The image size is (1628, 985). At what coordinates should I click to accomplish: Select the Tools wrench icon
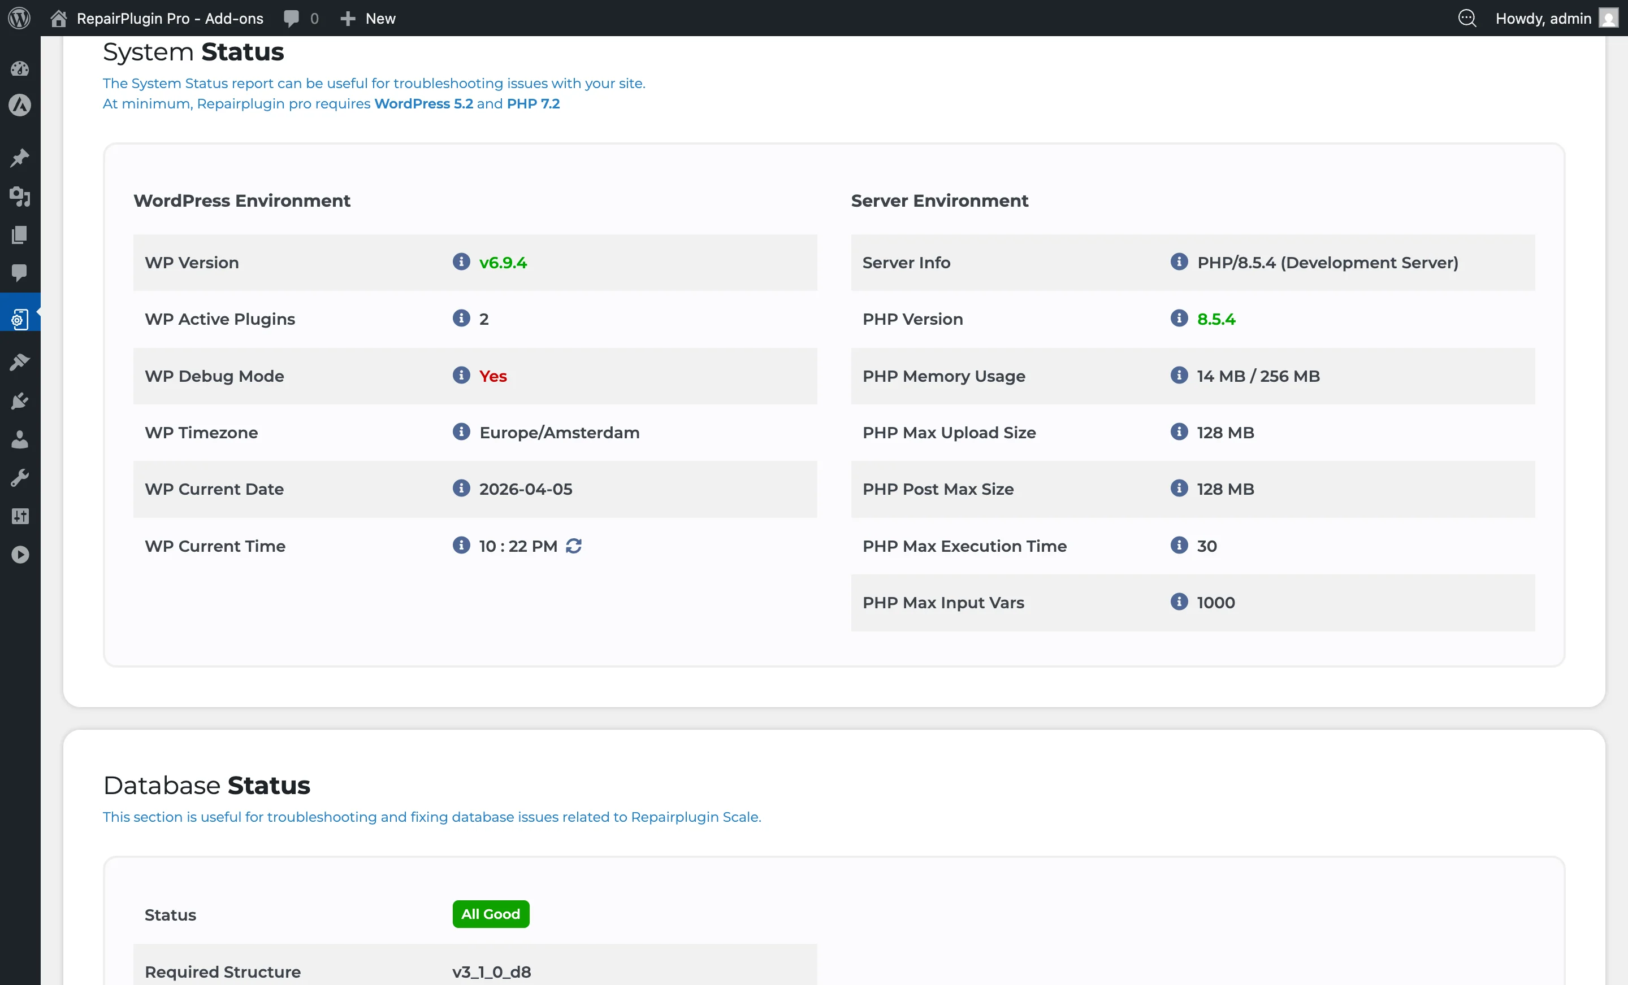pyautogui.click(x=19, y=477)
